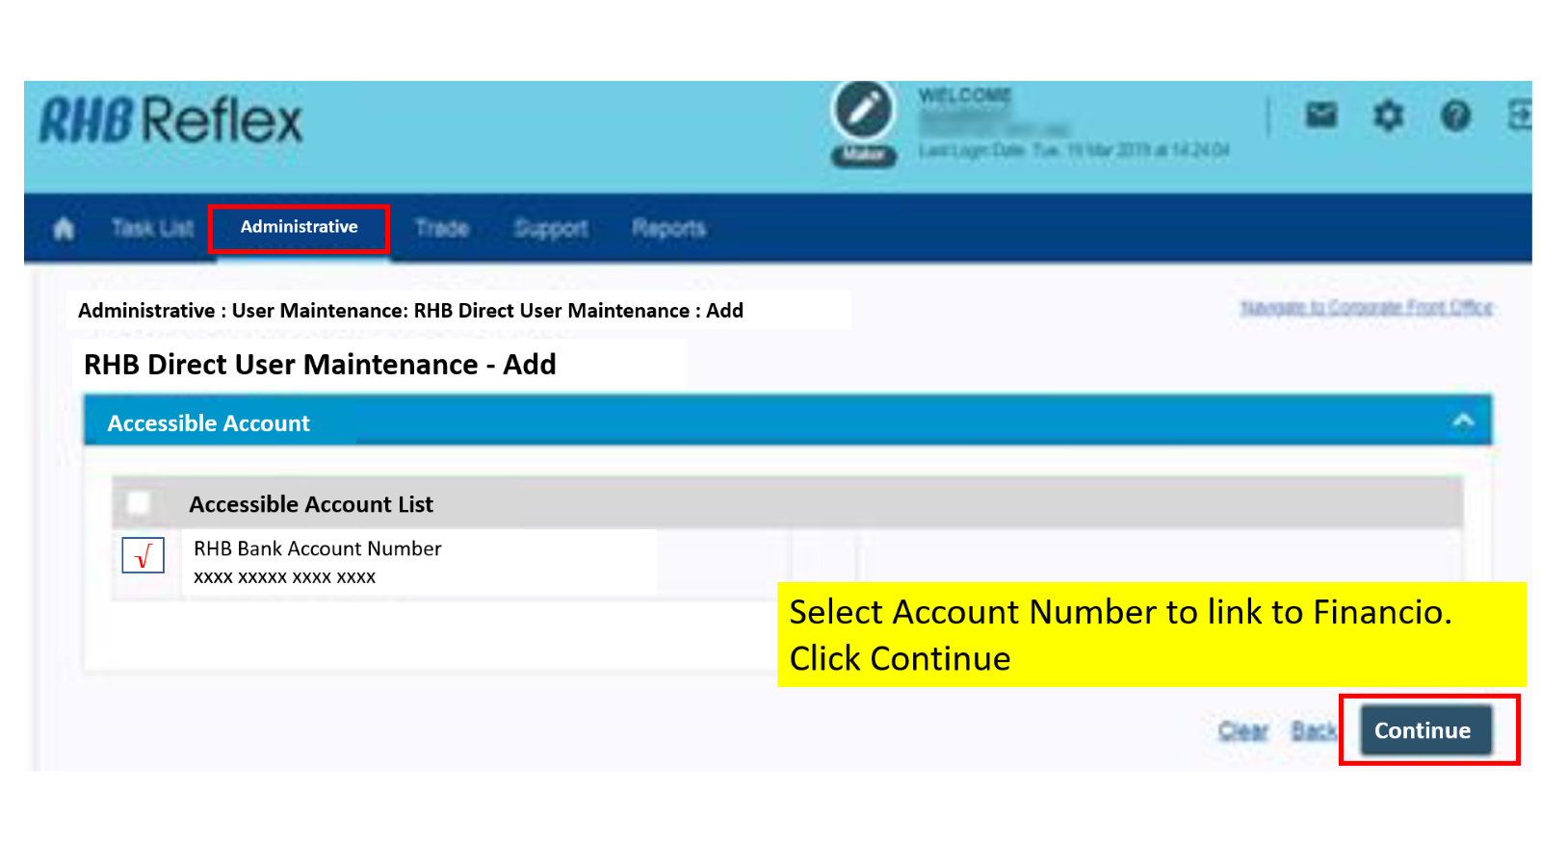
Task: Open the Support menu
Action: click(x=551, y=228)
